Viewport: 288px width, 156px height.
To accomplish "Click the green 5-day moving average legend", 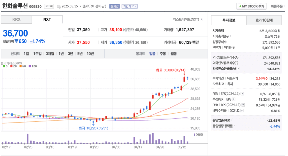I will coord(5,66).
